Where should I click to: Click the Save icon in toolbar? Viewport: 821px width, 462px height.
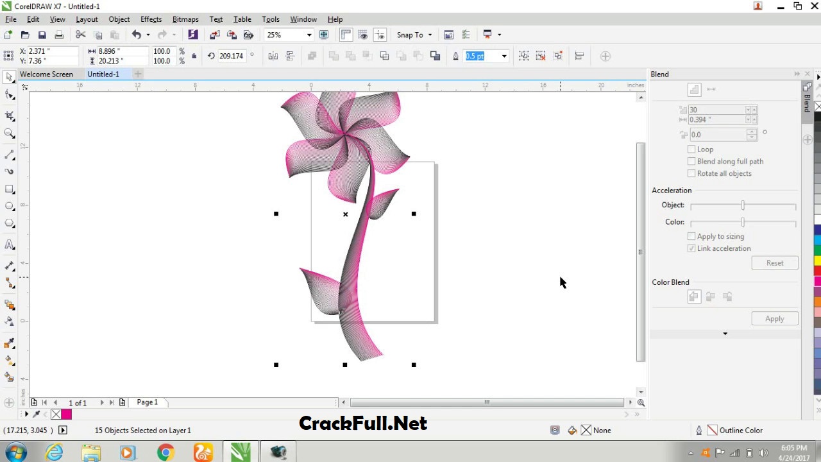42,35
